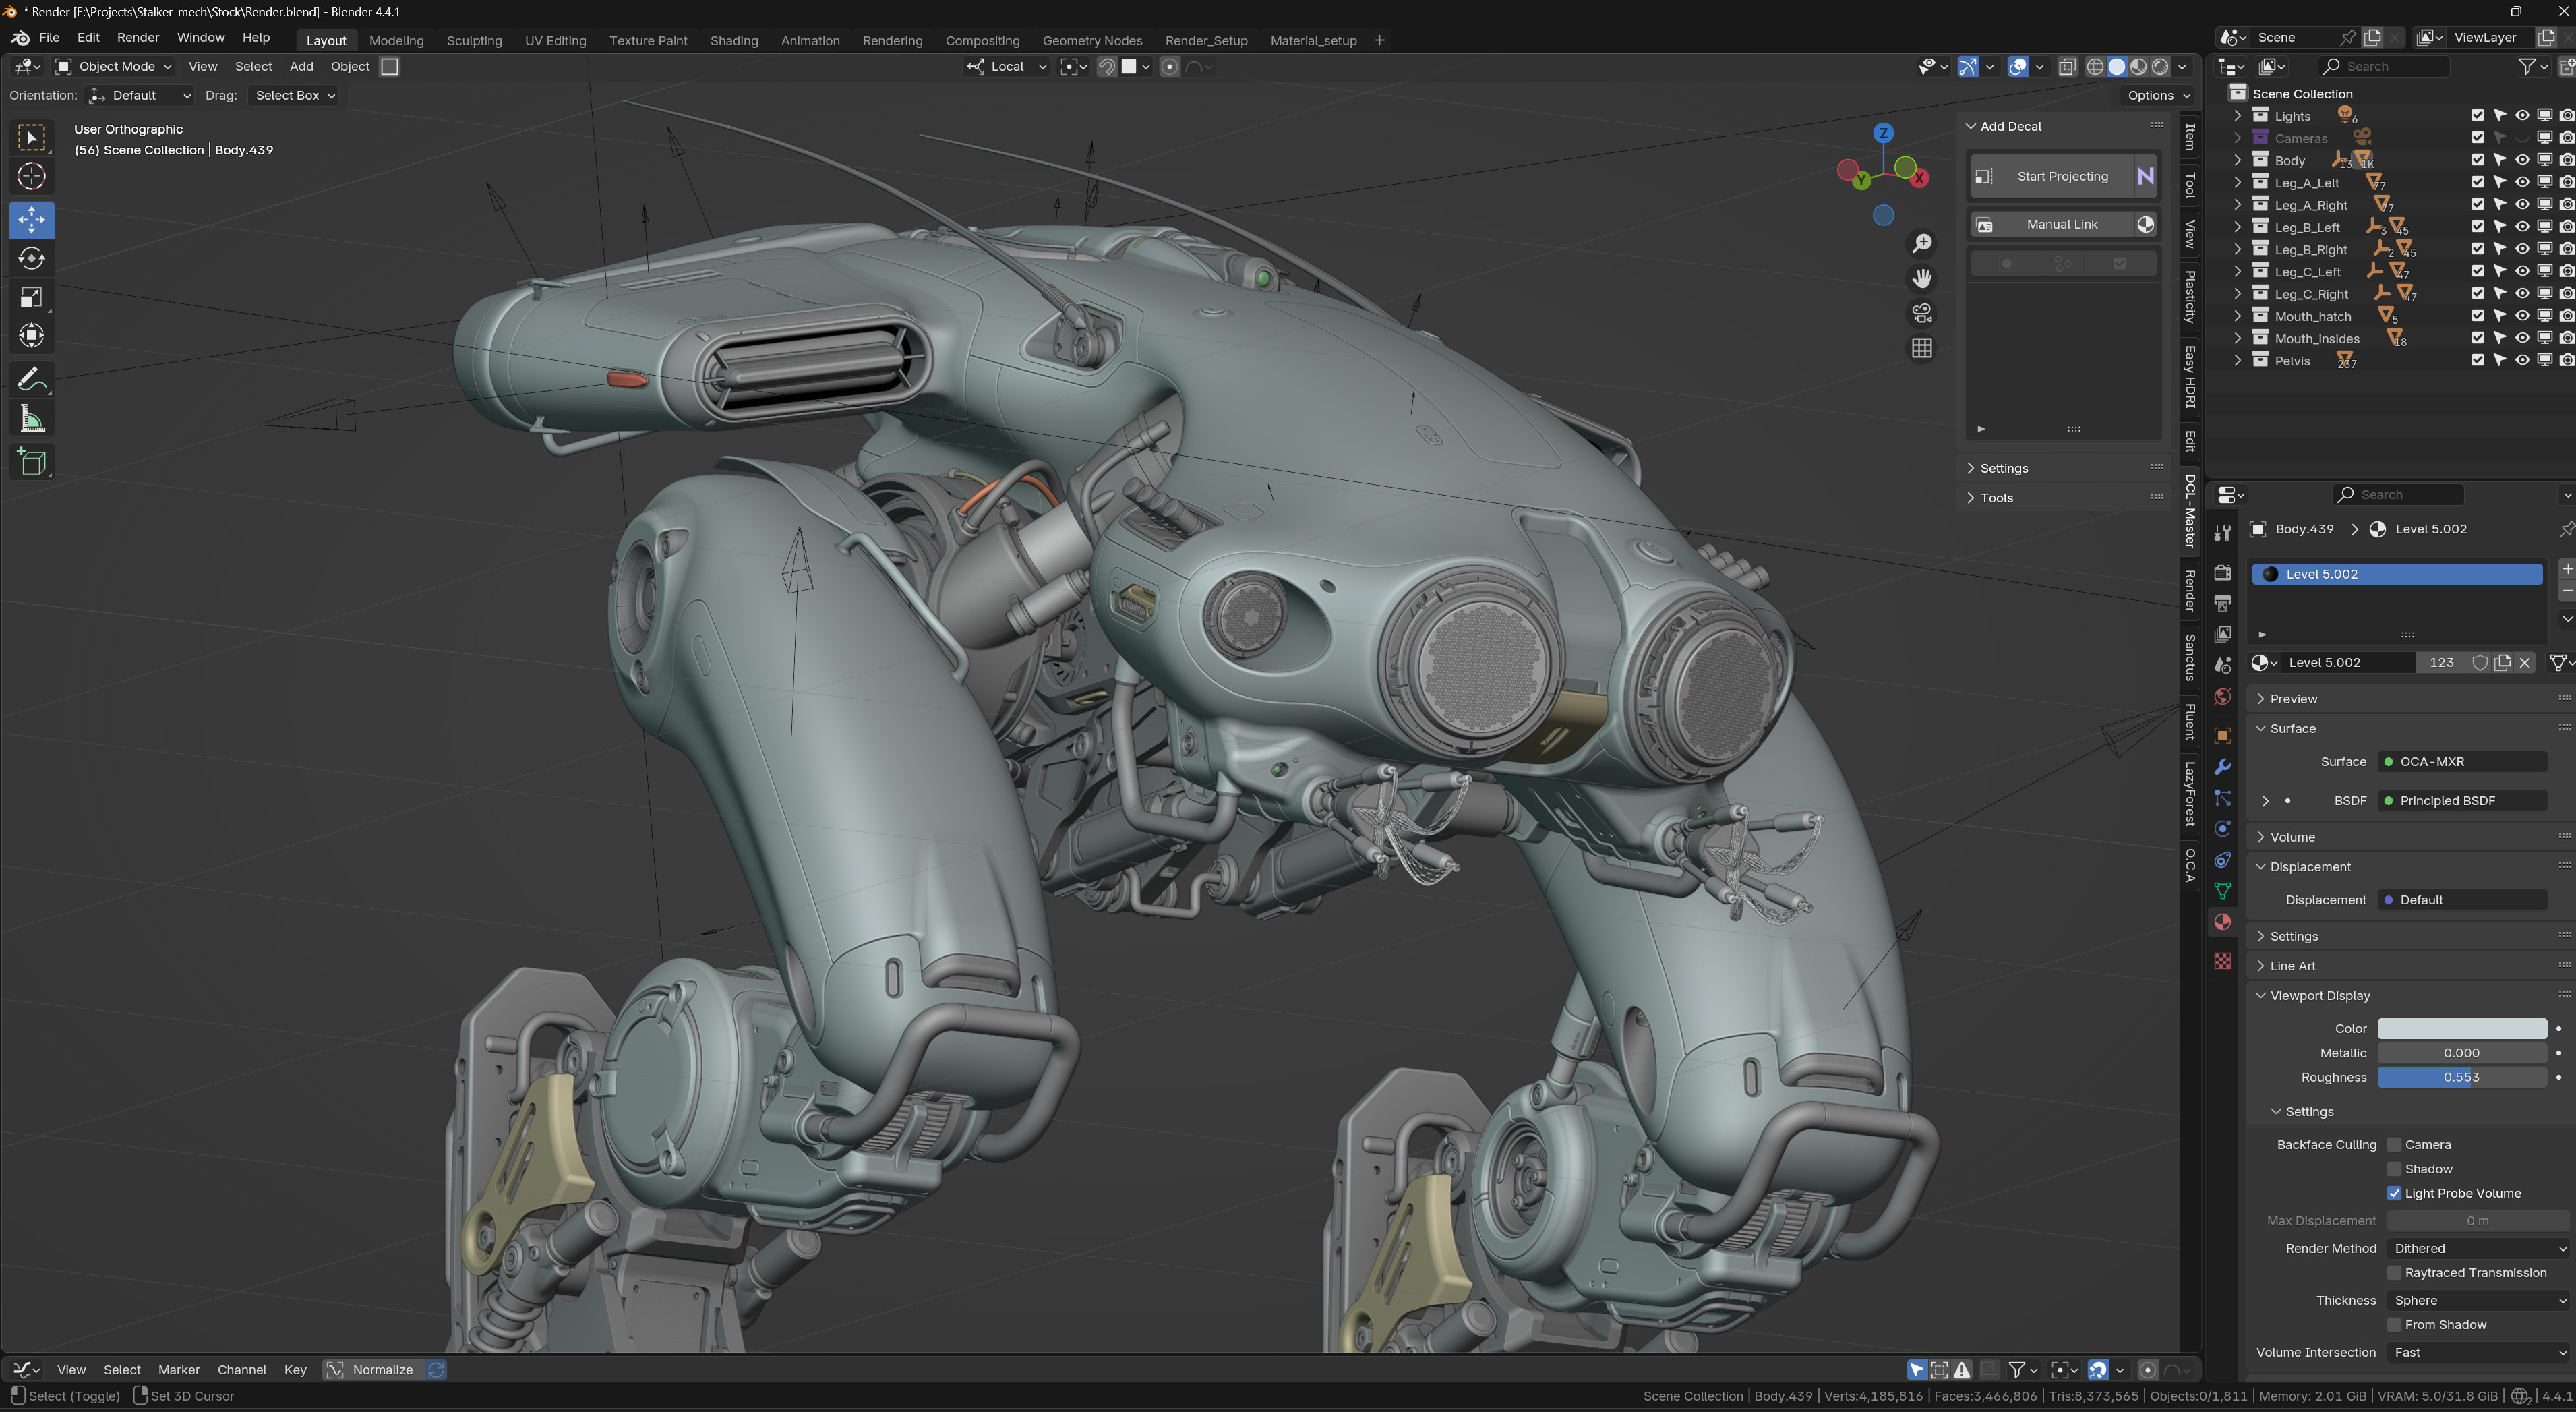
Task: Pick the Select Box tool icon
Action: [31, 138]
